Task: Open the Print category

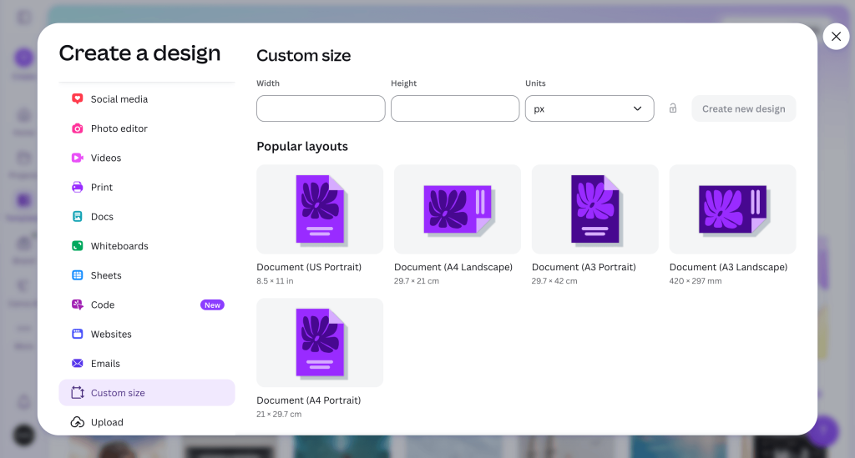Action: coord(147,187)
